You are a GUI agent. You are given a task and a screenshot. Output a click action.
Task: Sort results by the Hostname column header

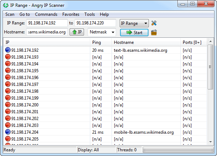pos(146,42)
